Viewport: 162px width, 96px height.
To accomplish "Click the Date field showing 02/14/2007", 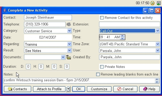I will tap(48, 37).
